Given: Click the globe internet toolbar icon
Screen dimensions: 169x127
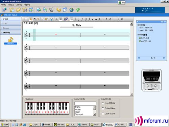Looking at the screenshot, I should tap(71, 10).
